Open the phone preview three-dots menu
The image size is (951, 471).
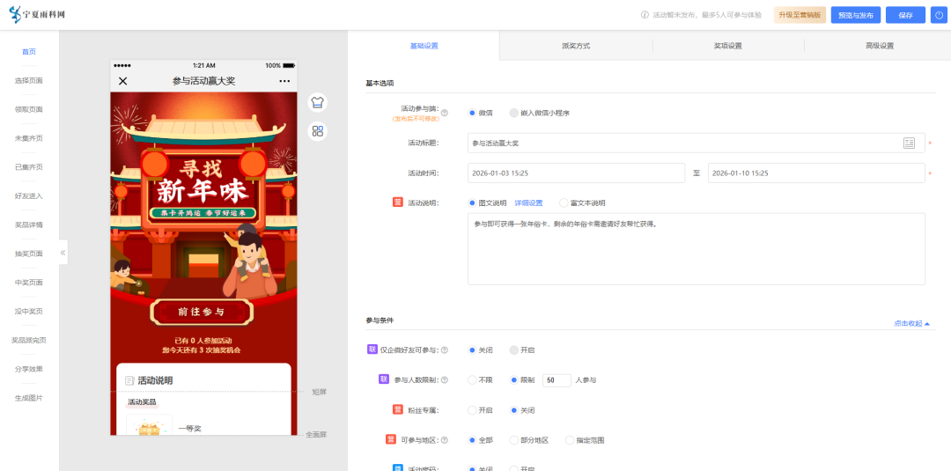coord(284,81)
